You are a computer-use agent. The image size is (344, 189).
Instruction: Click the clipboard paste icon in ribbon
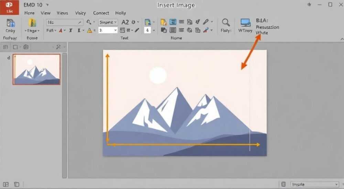pyautogui.click(x=11, y=23)
